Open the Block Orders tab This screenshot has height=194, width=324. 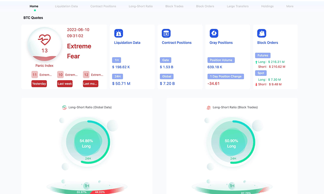tap(205, 6)
